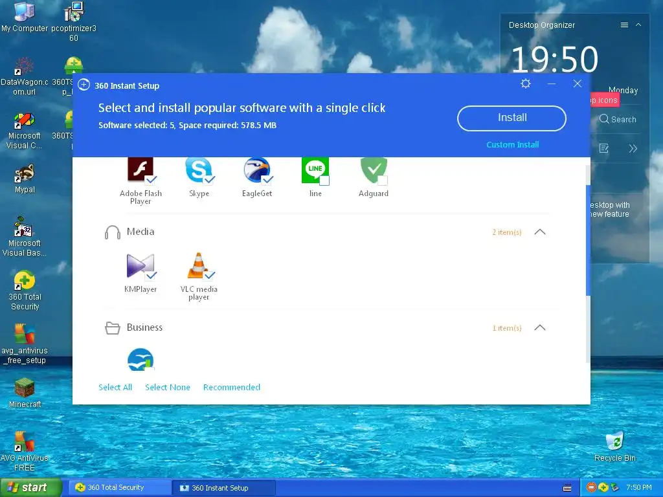This screenshot has width=663, height=497.
Task: Check the Adguard checkbox
Action: [x=382, y=181]
